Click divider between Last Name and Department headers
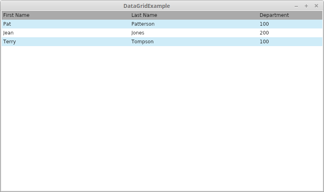The image size is (324, 192). click(258, 15)
